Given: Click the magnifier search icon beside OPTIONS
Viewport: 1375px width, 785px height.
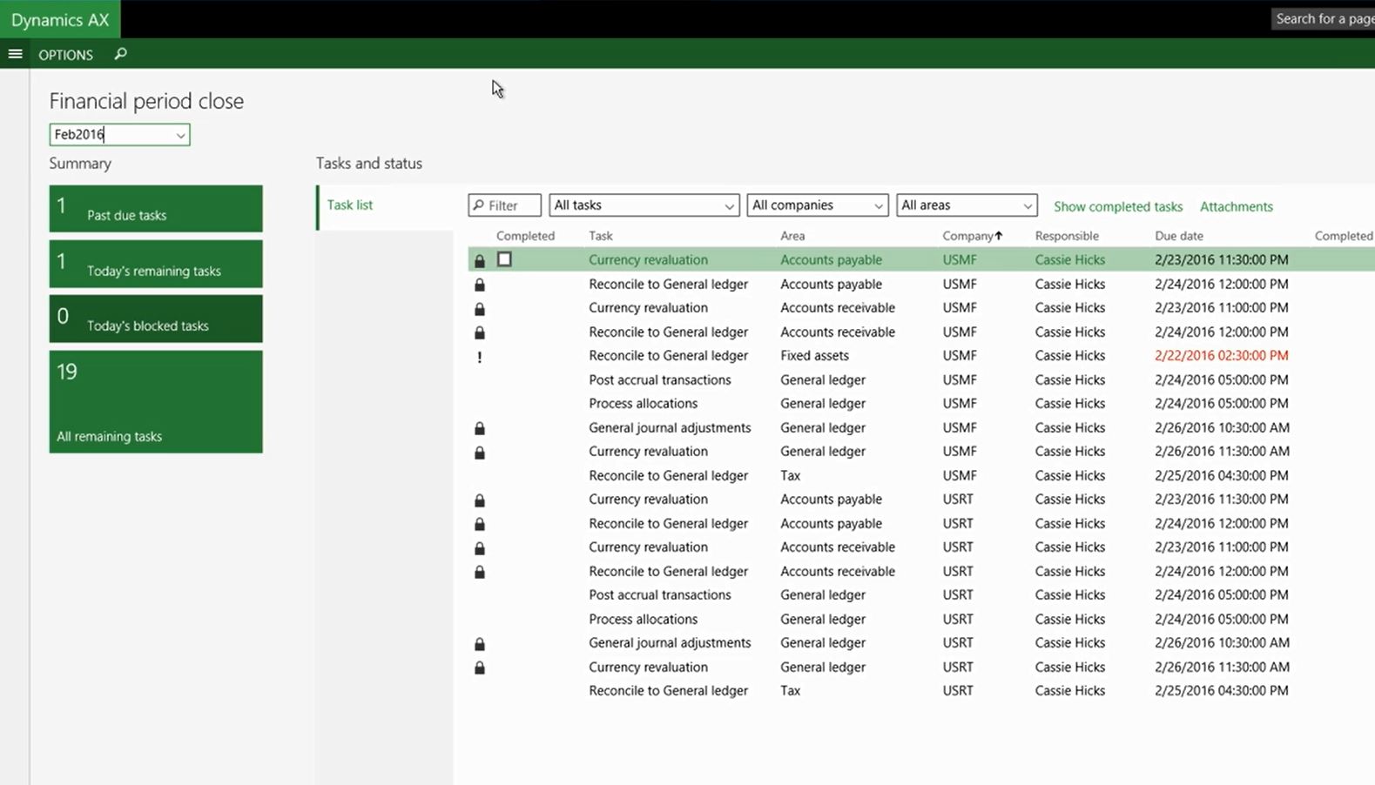Looking at the screenshot, I should (120, 54).
